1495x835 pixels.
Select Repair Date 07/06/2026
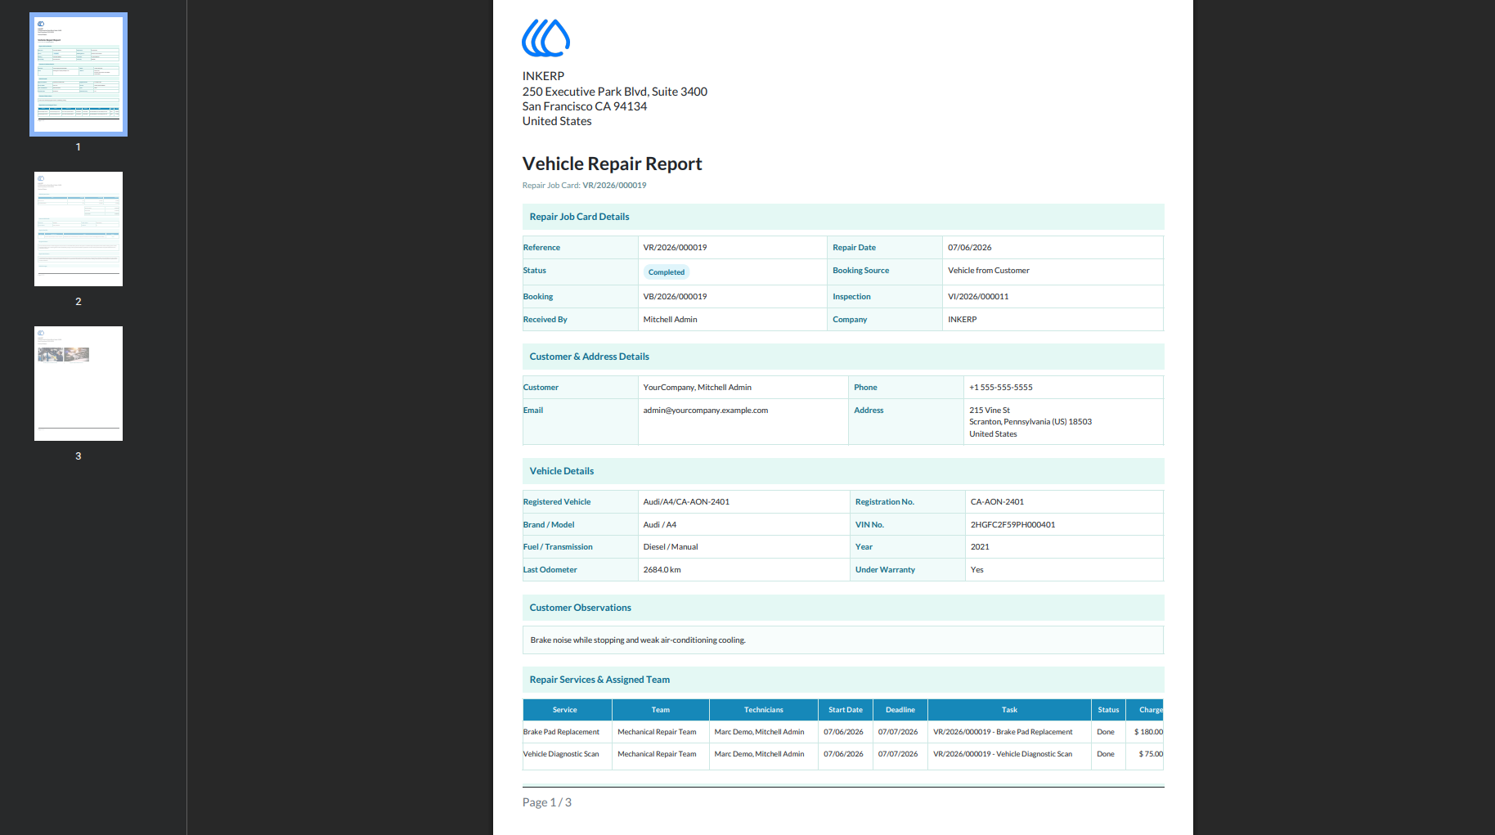point(969,248)
